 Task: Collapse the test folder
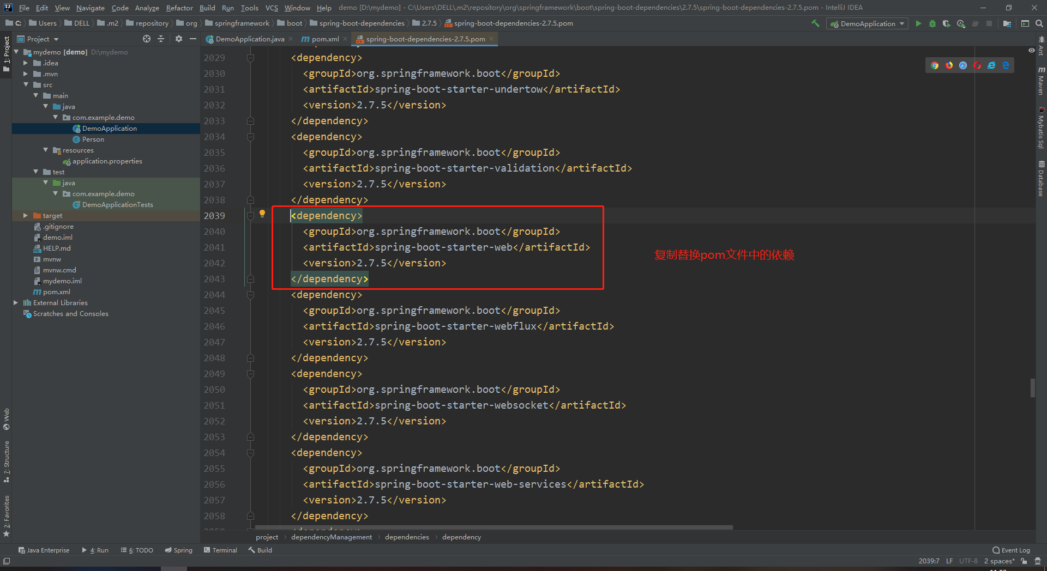point(35,172)
